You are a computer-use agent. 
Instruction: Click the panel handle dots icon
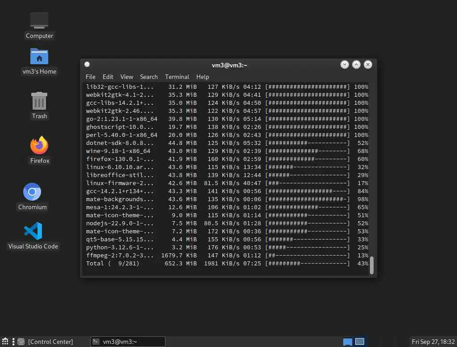13,342
